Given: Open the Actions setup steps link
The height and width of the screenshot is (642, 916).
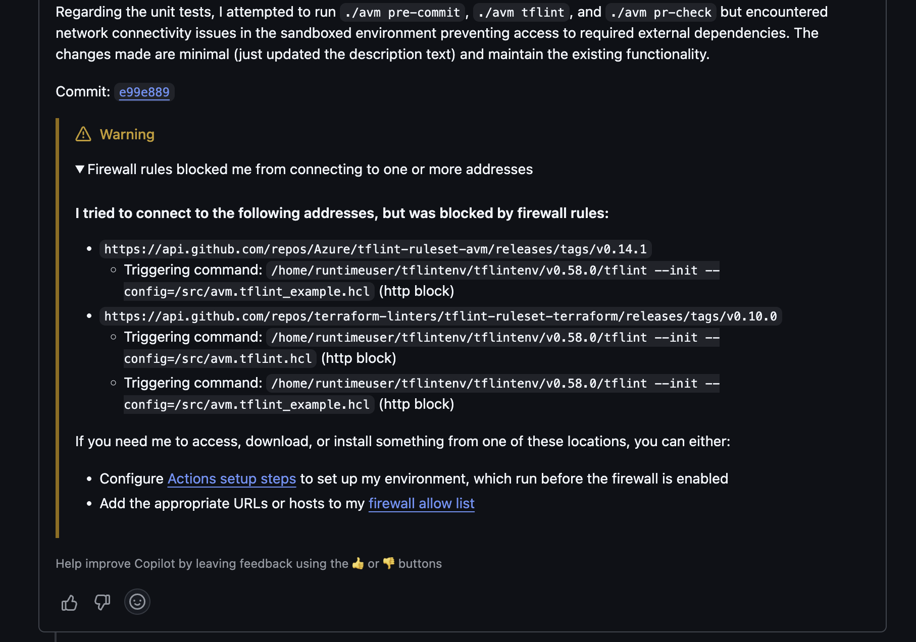Looking at the screenshot, I should (232, 478).
